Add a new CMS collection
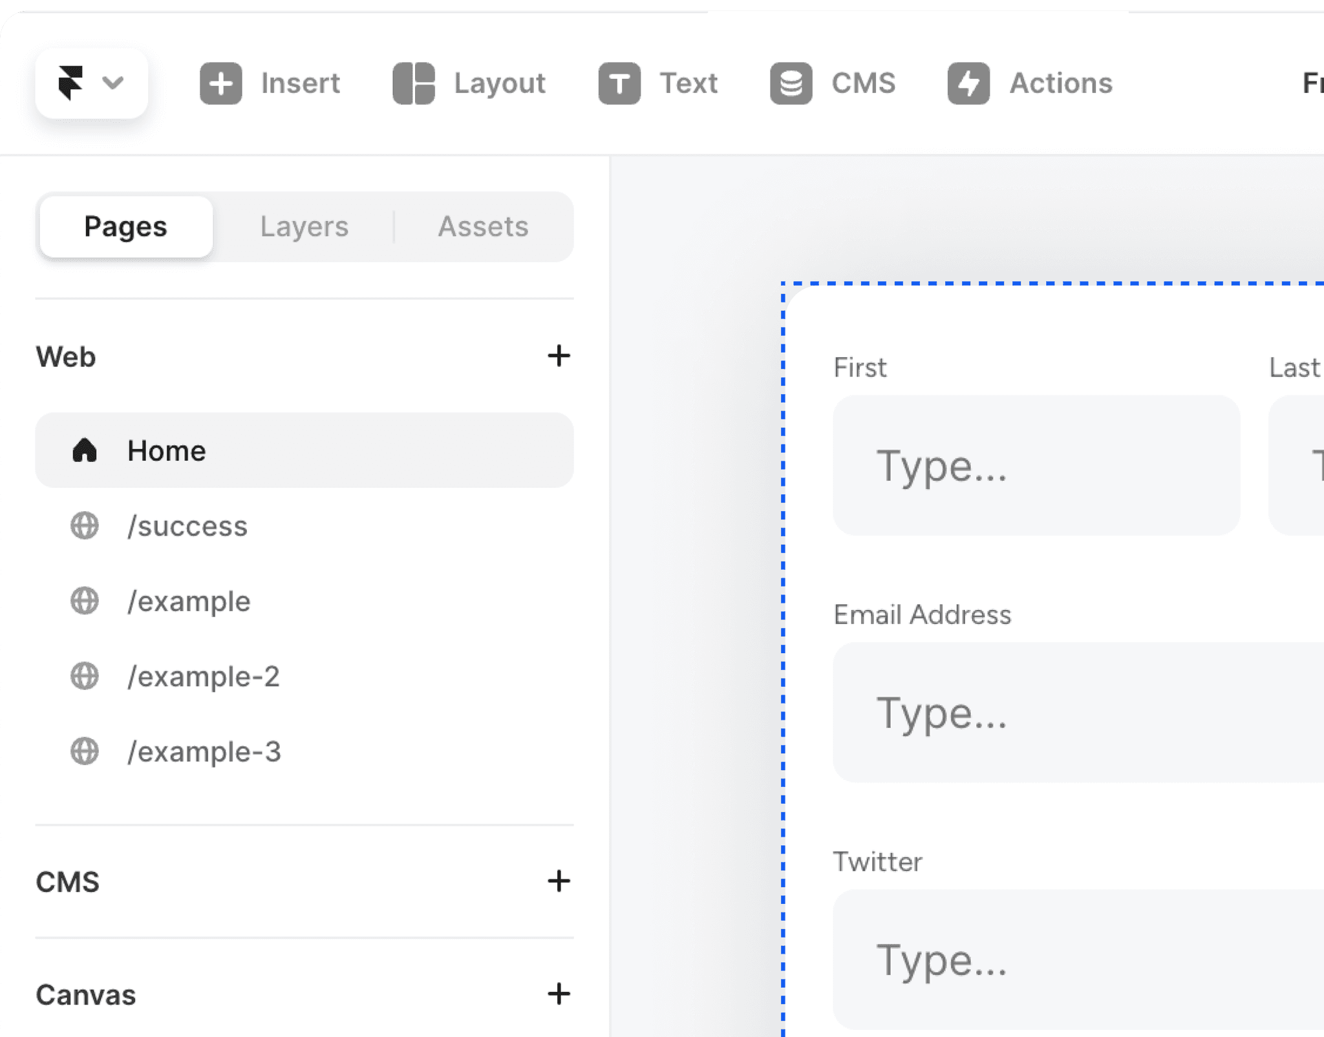The image size is (1324, 1037). click(559, 881)
